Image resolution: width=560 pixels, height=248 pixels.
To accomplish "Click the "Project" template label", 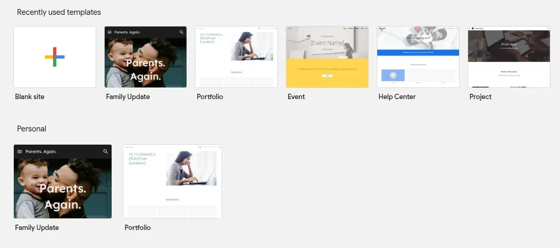I will (480, 97).
